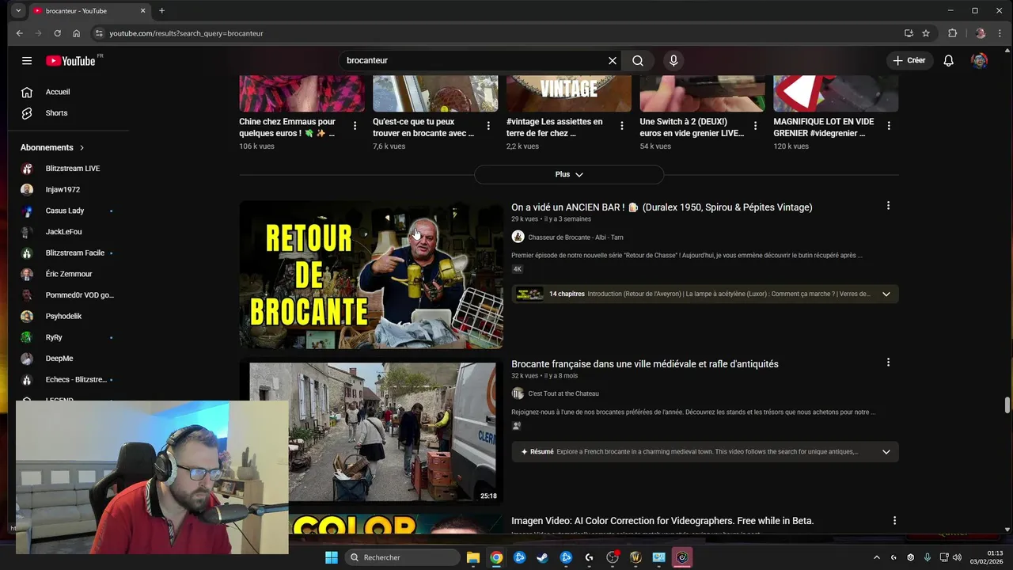Image resolution: width=1013 pixels, height=570 pixels.
Task: Click the page vertical scrollbar thumb
Action: coord(1007,405)
